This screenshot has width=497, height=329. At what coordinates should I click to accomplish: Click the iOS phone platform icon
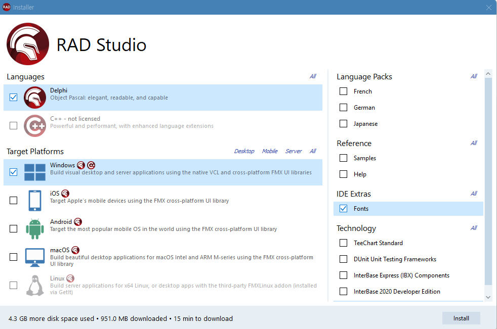(35, 201)
